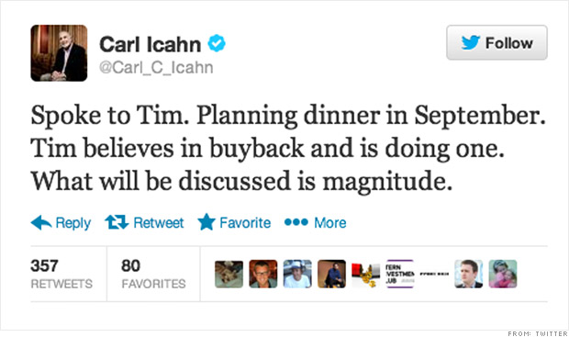The image size is (569, 337).
Task: Click the Reply arrow icon
Action: (x=41, y=222)
